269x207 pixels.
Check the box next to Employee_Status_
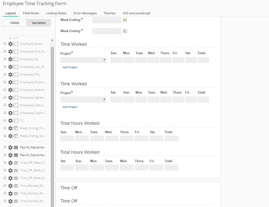[5, 105]
